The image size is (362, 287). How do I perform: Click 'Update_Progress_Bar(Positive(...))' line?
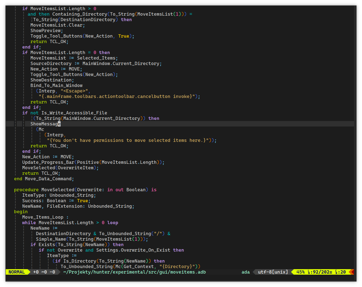(x=94, y=162)
